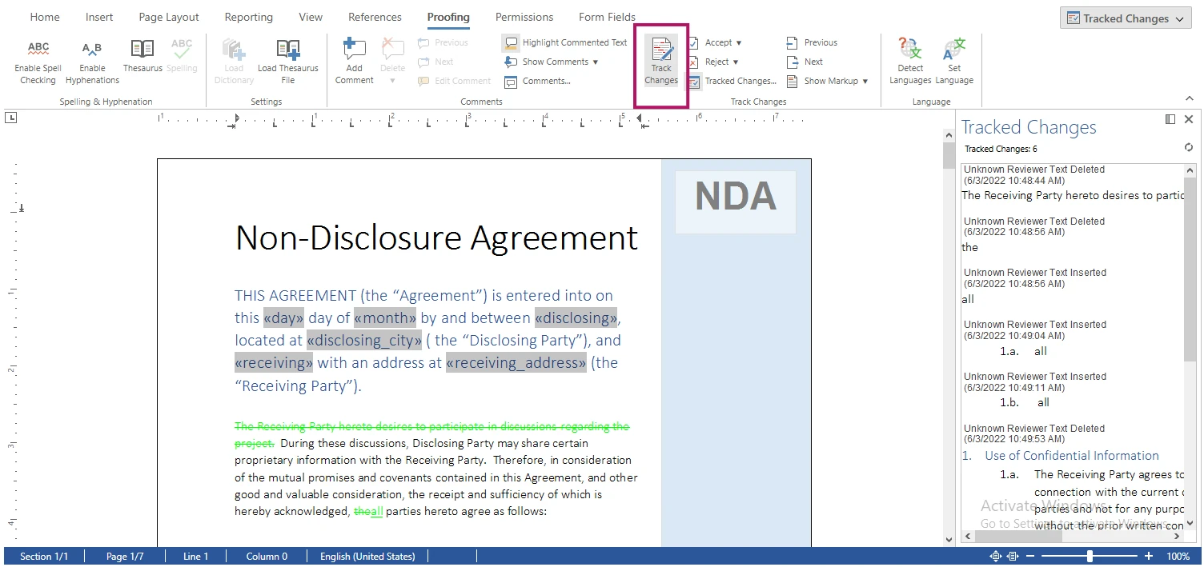Refresh the Tracked Changes list
Screen dimensions: 1204x567
coord(1188,148)
